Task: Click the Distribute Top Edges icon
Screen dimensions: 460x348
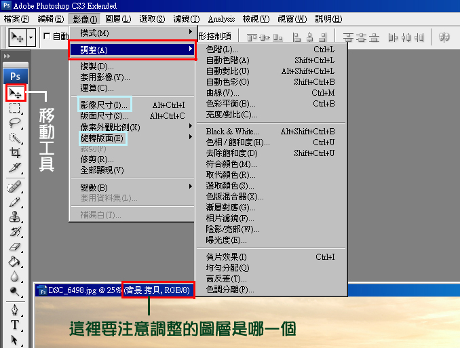Action: 348,37
